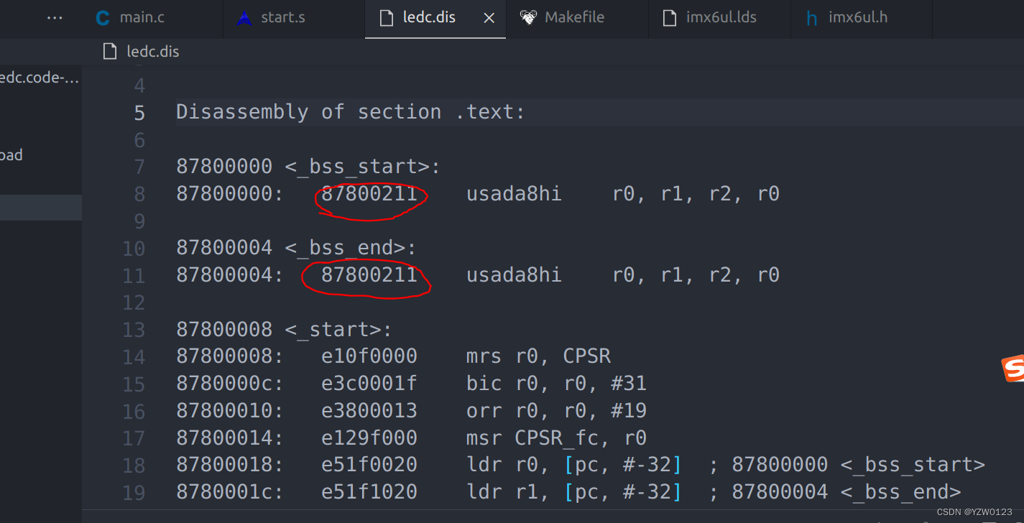Image resolution: width=1024 pixels, height=523 pixels.
Task: Click the C file icon on main.c tab
Action: (103, 18)
